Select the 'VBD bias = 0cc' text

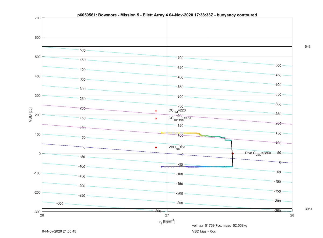tap(204, 231)
